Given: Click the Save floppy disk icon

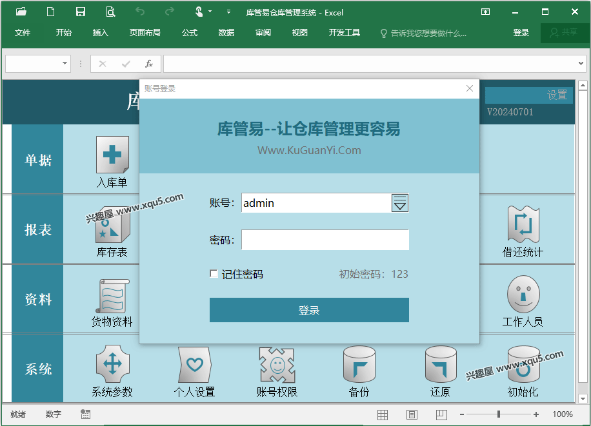Looking at the screenshot, I should click(80, 12).
